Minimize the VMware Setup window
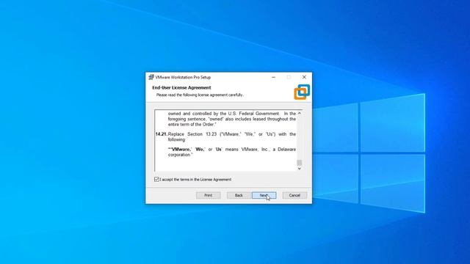This screenshot has width=470, height=264. click(x=273, y=77)
